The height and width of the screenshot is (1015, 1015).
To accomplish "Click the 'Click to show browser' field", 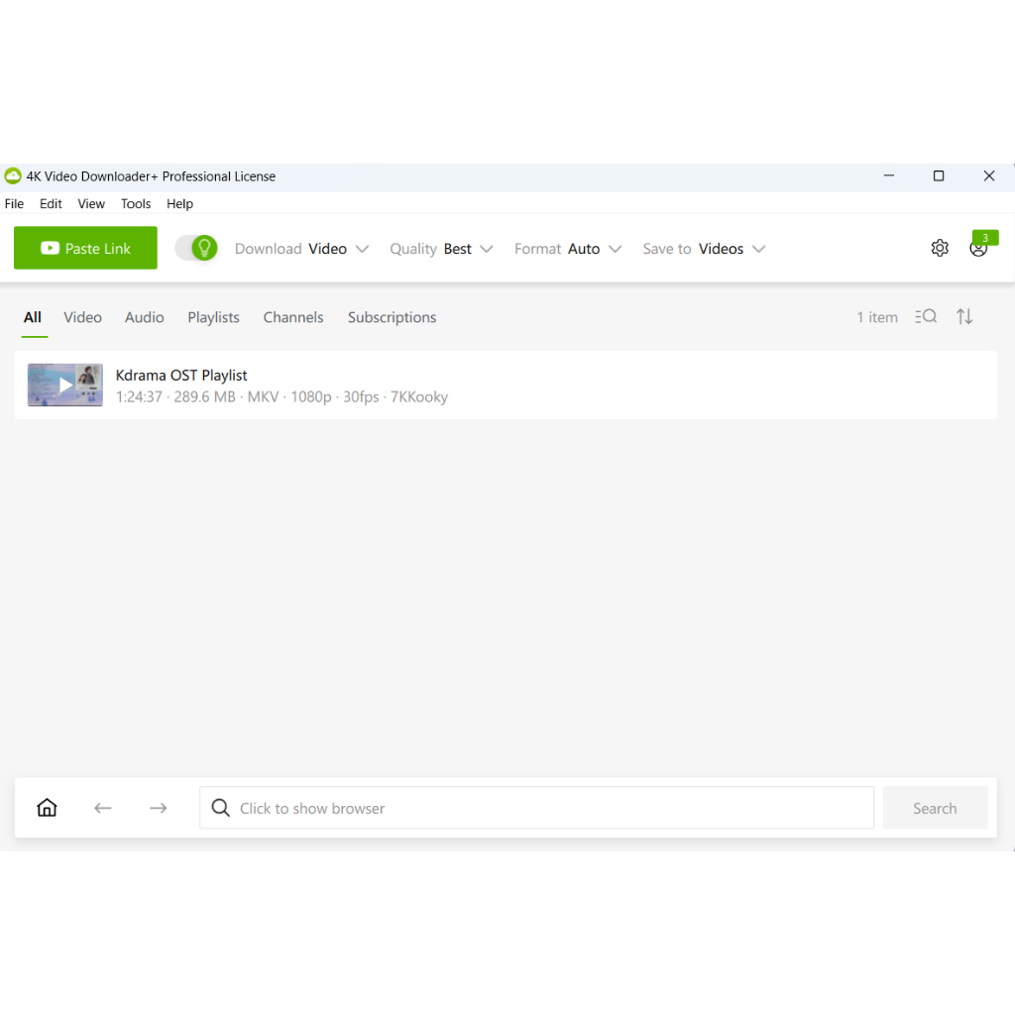I will (x=536, y=807).
